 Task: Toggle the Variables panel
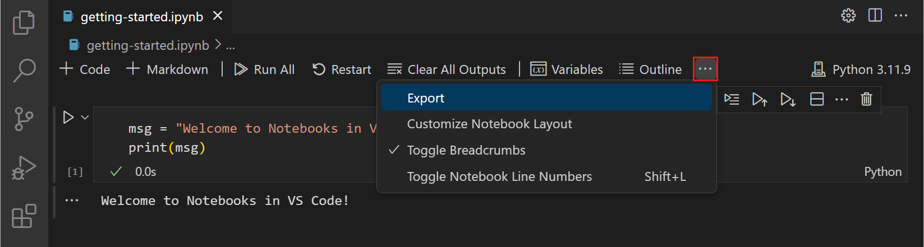[567, 69]
